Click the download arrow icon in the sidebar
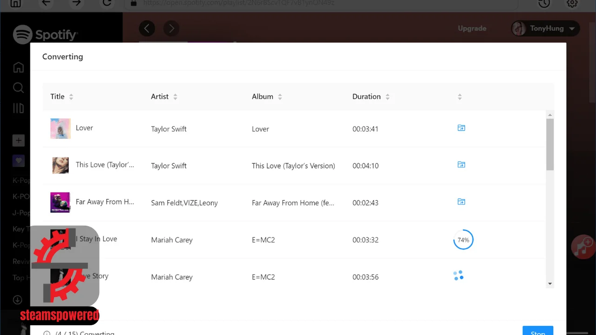 click(18, 300)
